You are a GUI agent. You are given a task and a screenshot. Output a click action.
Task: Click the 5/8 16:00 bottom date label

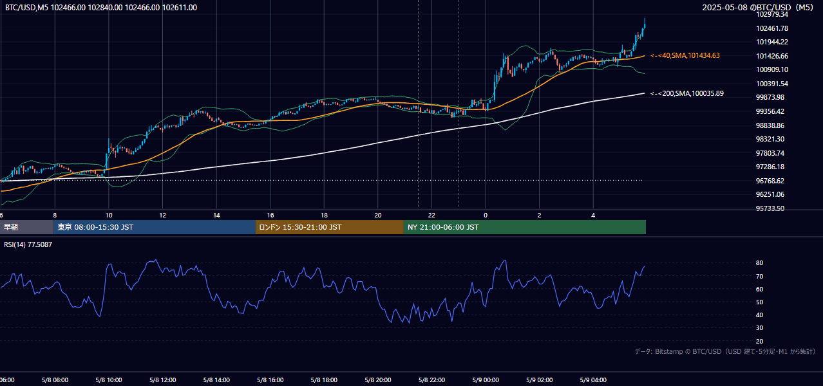tap(270, 380)
